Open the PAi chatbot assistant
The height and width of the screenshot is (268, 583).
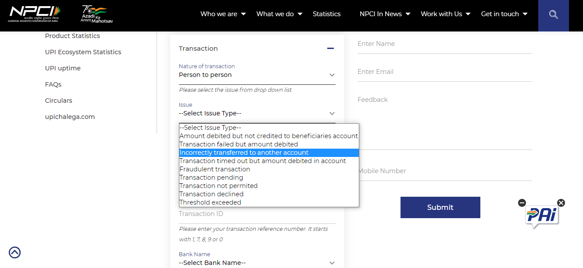(542, 217)
